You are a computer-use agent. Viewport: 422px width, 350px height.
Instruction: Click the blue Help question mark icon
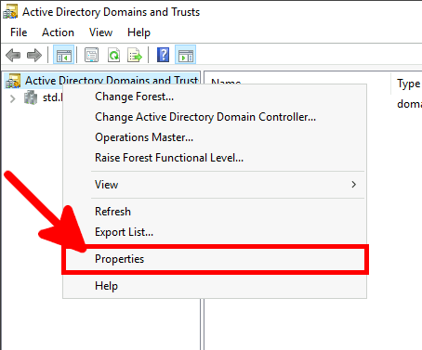click(163, 55)
